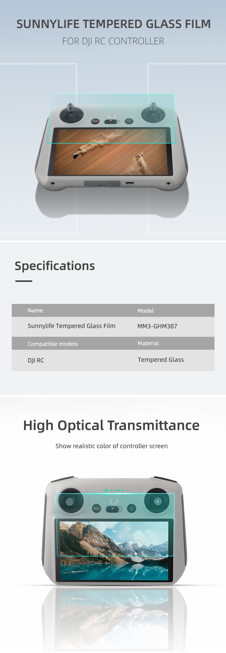Click the pause button on top controller

[95, 121]
